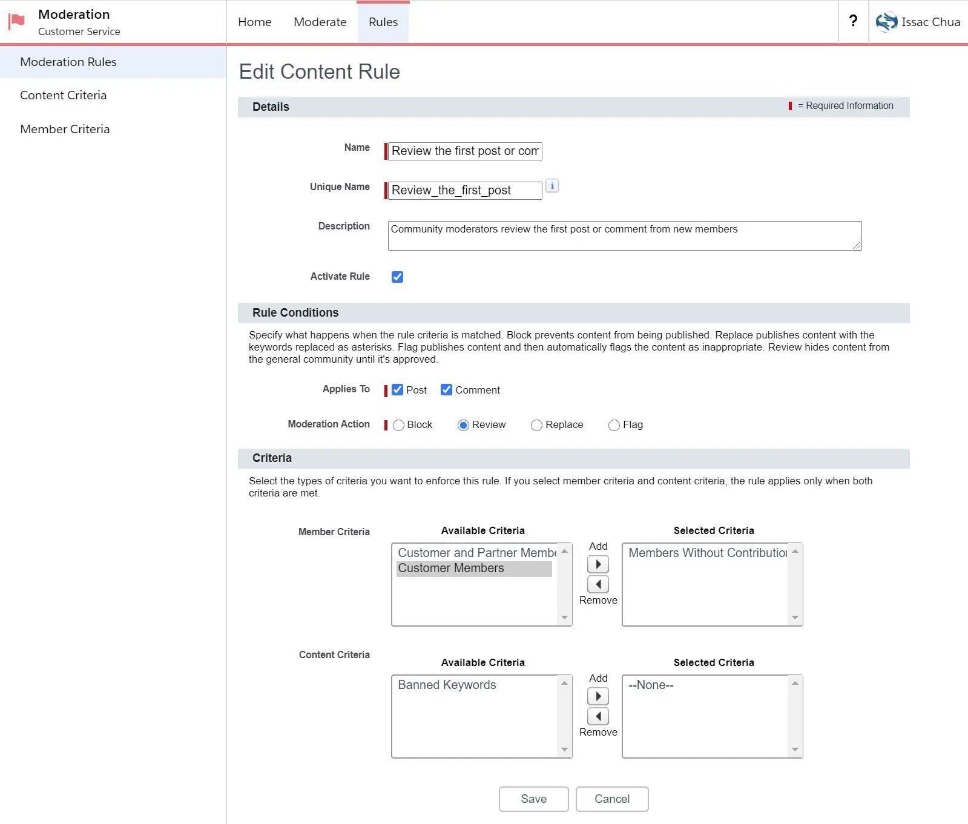Click the Cancel button
968x824 pixels.
[612, 799]
